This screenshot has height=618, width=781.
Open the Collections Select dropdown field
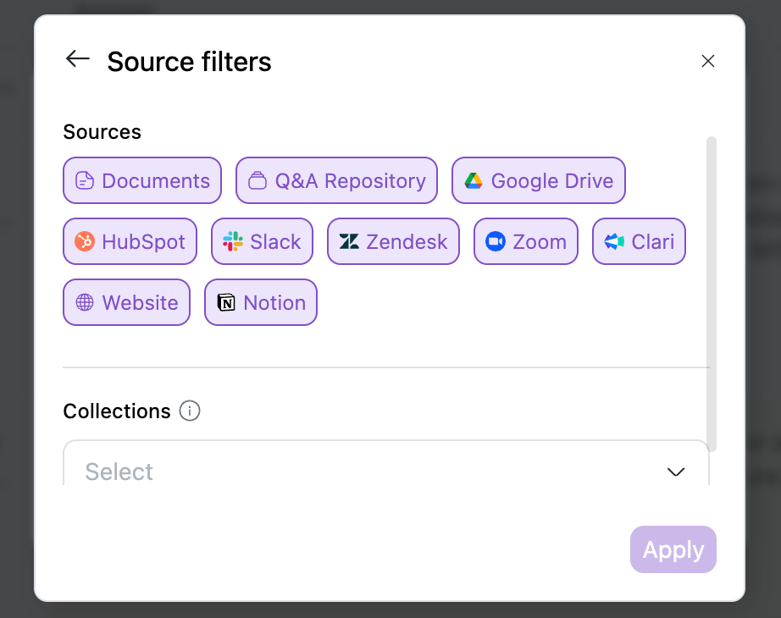pos(373,470)
